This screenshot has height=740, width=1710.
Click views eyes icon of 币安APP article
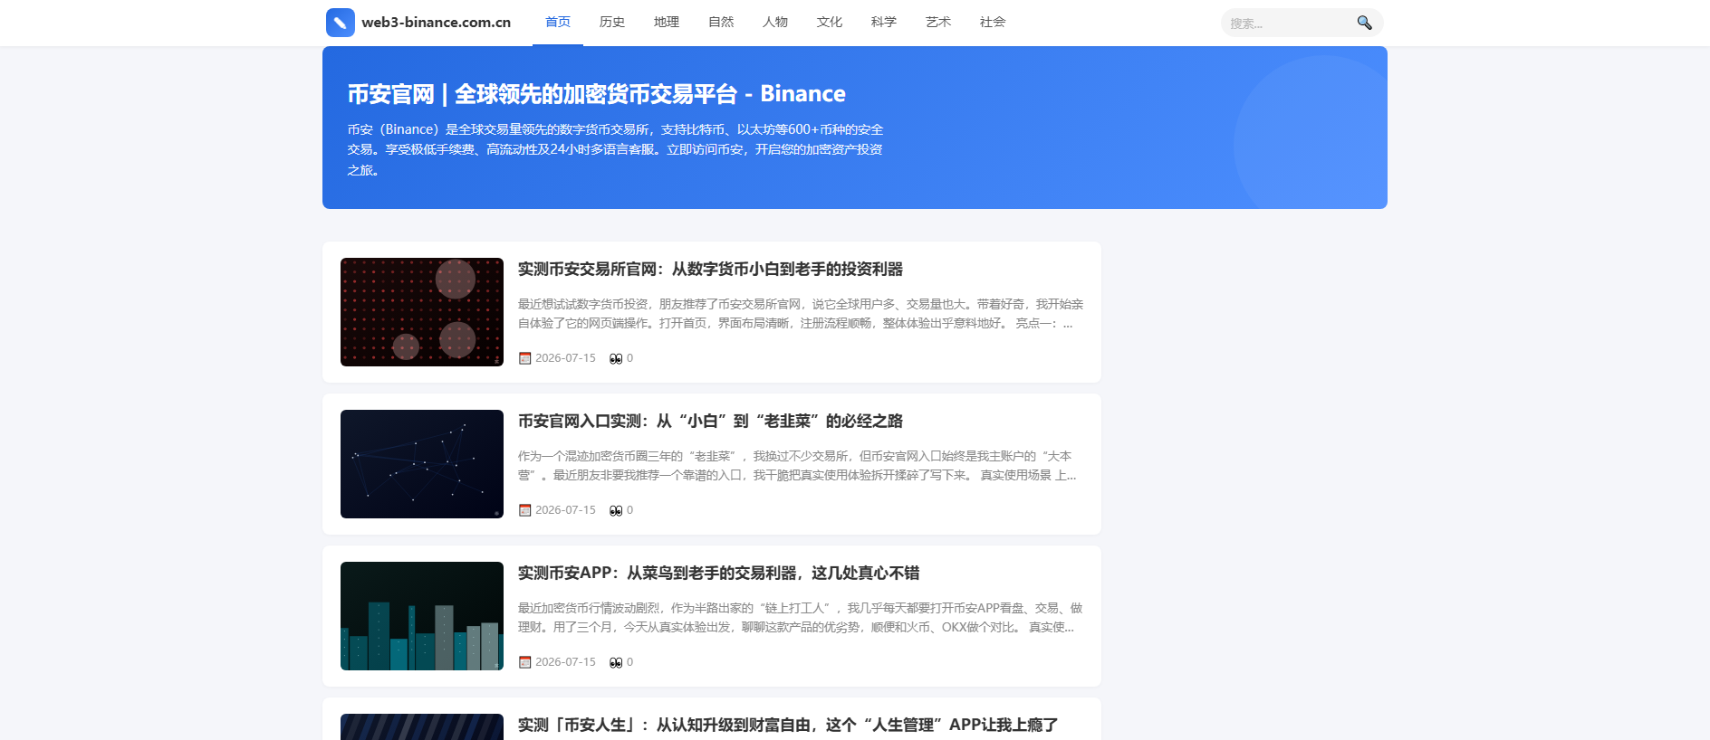tap(616, 662)
